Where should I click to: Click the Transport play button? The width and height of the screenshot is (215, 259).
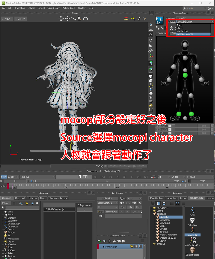[132, 177]
